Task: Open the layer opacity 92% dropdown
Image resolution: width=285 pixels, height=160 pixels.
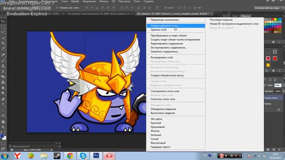Action: (283, 85)
